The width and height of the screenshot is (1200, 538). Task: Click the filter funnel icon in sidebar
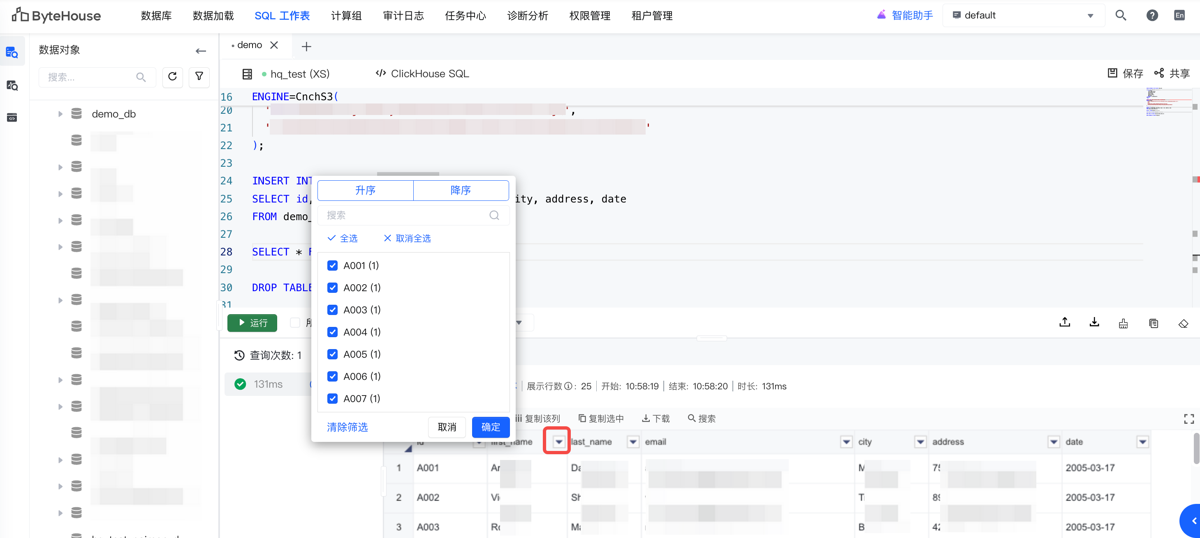[199, 77]
